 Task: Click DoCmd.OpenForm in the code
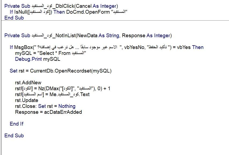tap(88, 12)
